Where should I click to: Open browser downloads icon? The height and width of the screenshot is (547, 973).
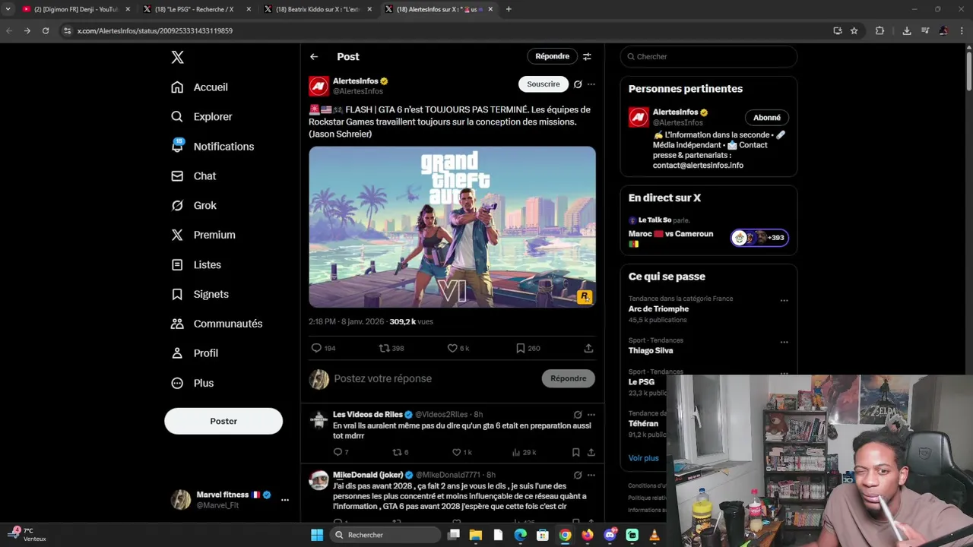coord(907,30)
